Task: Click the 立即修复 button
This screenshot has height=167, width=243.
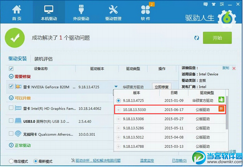Action: (162, 87)
